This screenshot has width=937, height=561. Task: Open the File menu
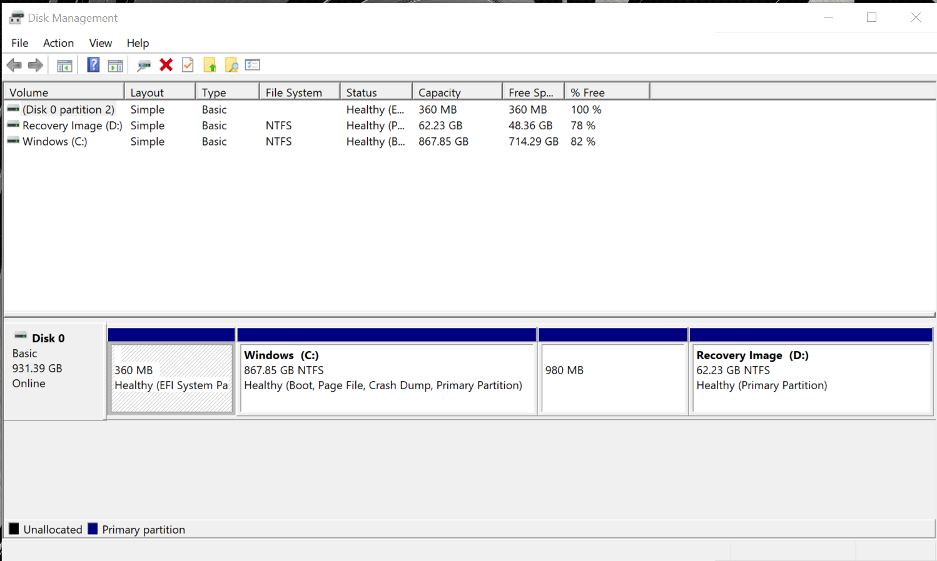[19, 43]
